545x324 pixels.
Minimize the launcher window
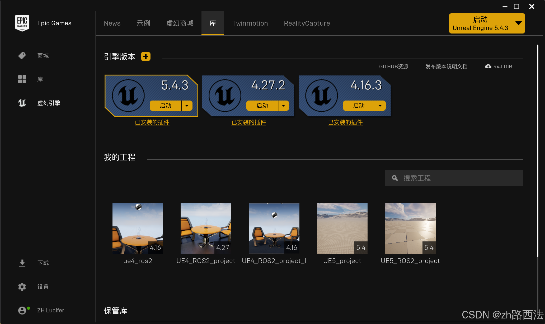pos(505,7)
